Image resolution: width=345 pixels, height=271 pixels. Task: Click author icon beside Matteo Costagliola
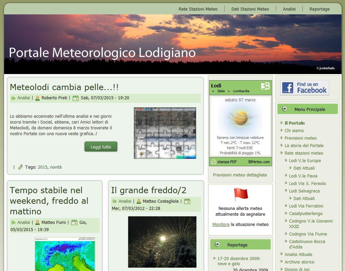click(139, 201)
